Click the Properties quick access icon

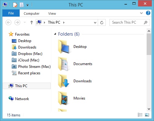click(x=15, y=5)
